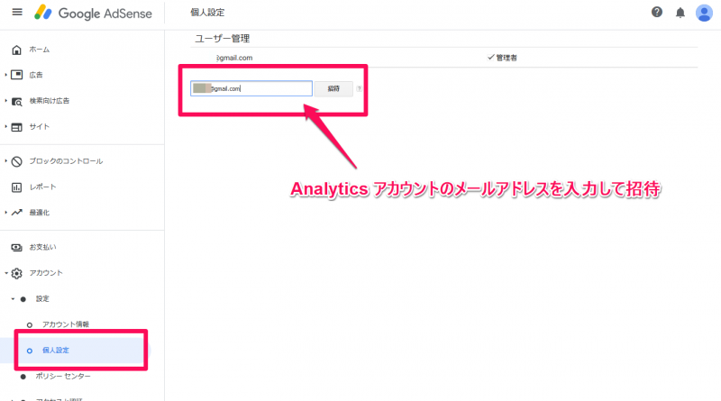
Task: Click the アカウント gear icon
Action: coord(16,273)
